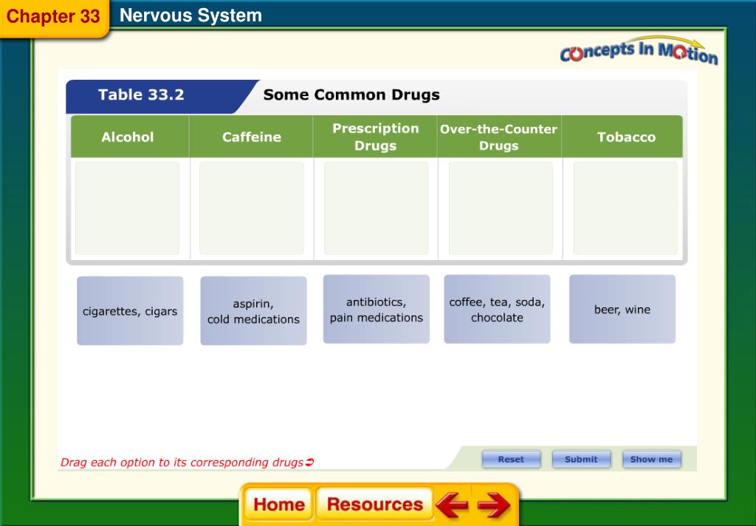The image size is (756, 526).
Task: Click the empty slot under Prescription Drugs
Action: (376, 208)
